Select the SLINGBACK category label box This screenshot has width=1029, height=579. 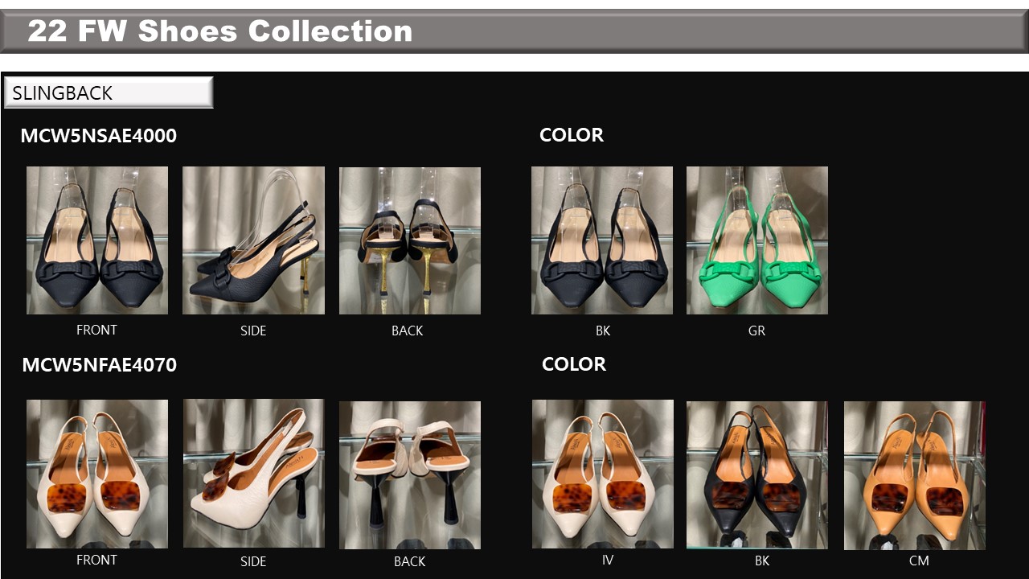click(x=109, y=92)
